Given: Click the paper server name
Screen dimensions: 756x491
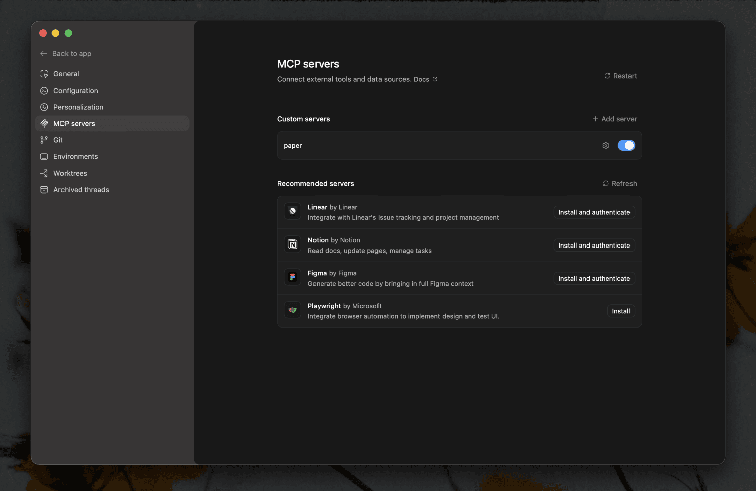Looking at the screenshot, I should point(293,146).
